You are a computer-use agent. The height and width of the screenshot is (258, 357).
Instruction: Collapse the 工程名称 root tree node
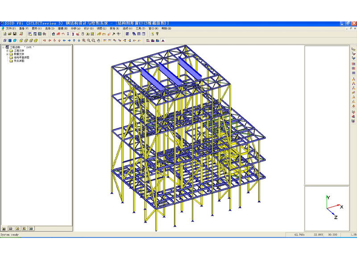click(3, 47)
